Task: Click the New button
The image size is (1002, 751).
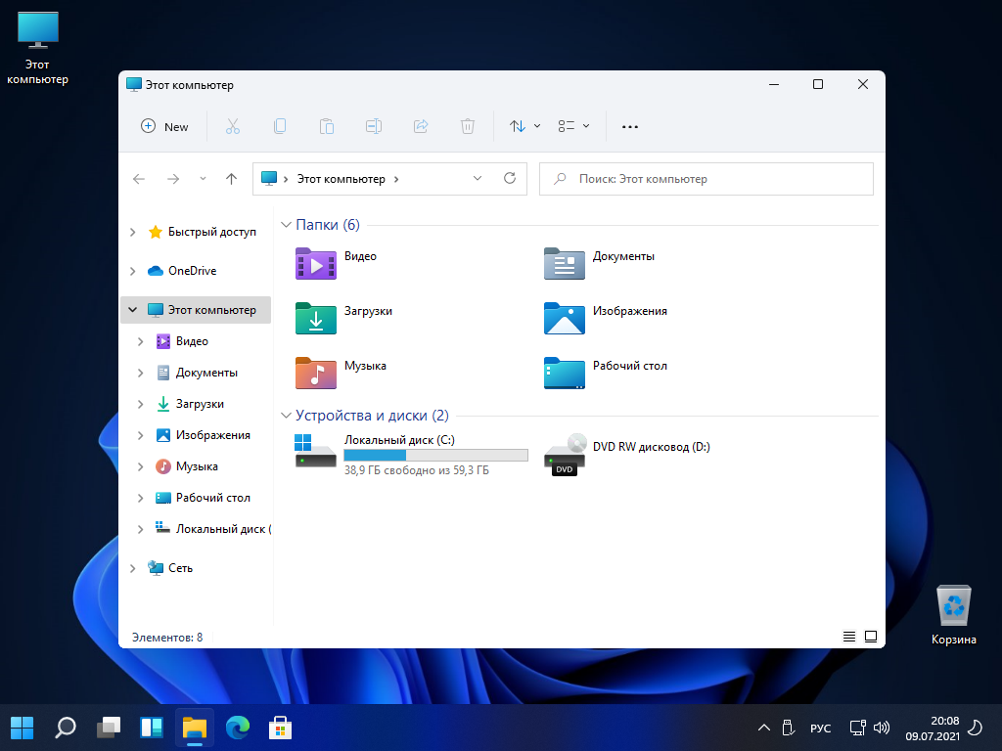Action: coord(164,126)
